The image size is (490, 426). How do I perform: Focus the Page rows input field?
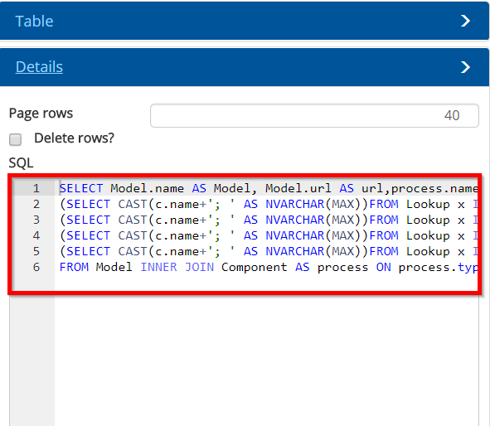[314, 115]
